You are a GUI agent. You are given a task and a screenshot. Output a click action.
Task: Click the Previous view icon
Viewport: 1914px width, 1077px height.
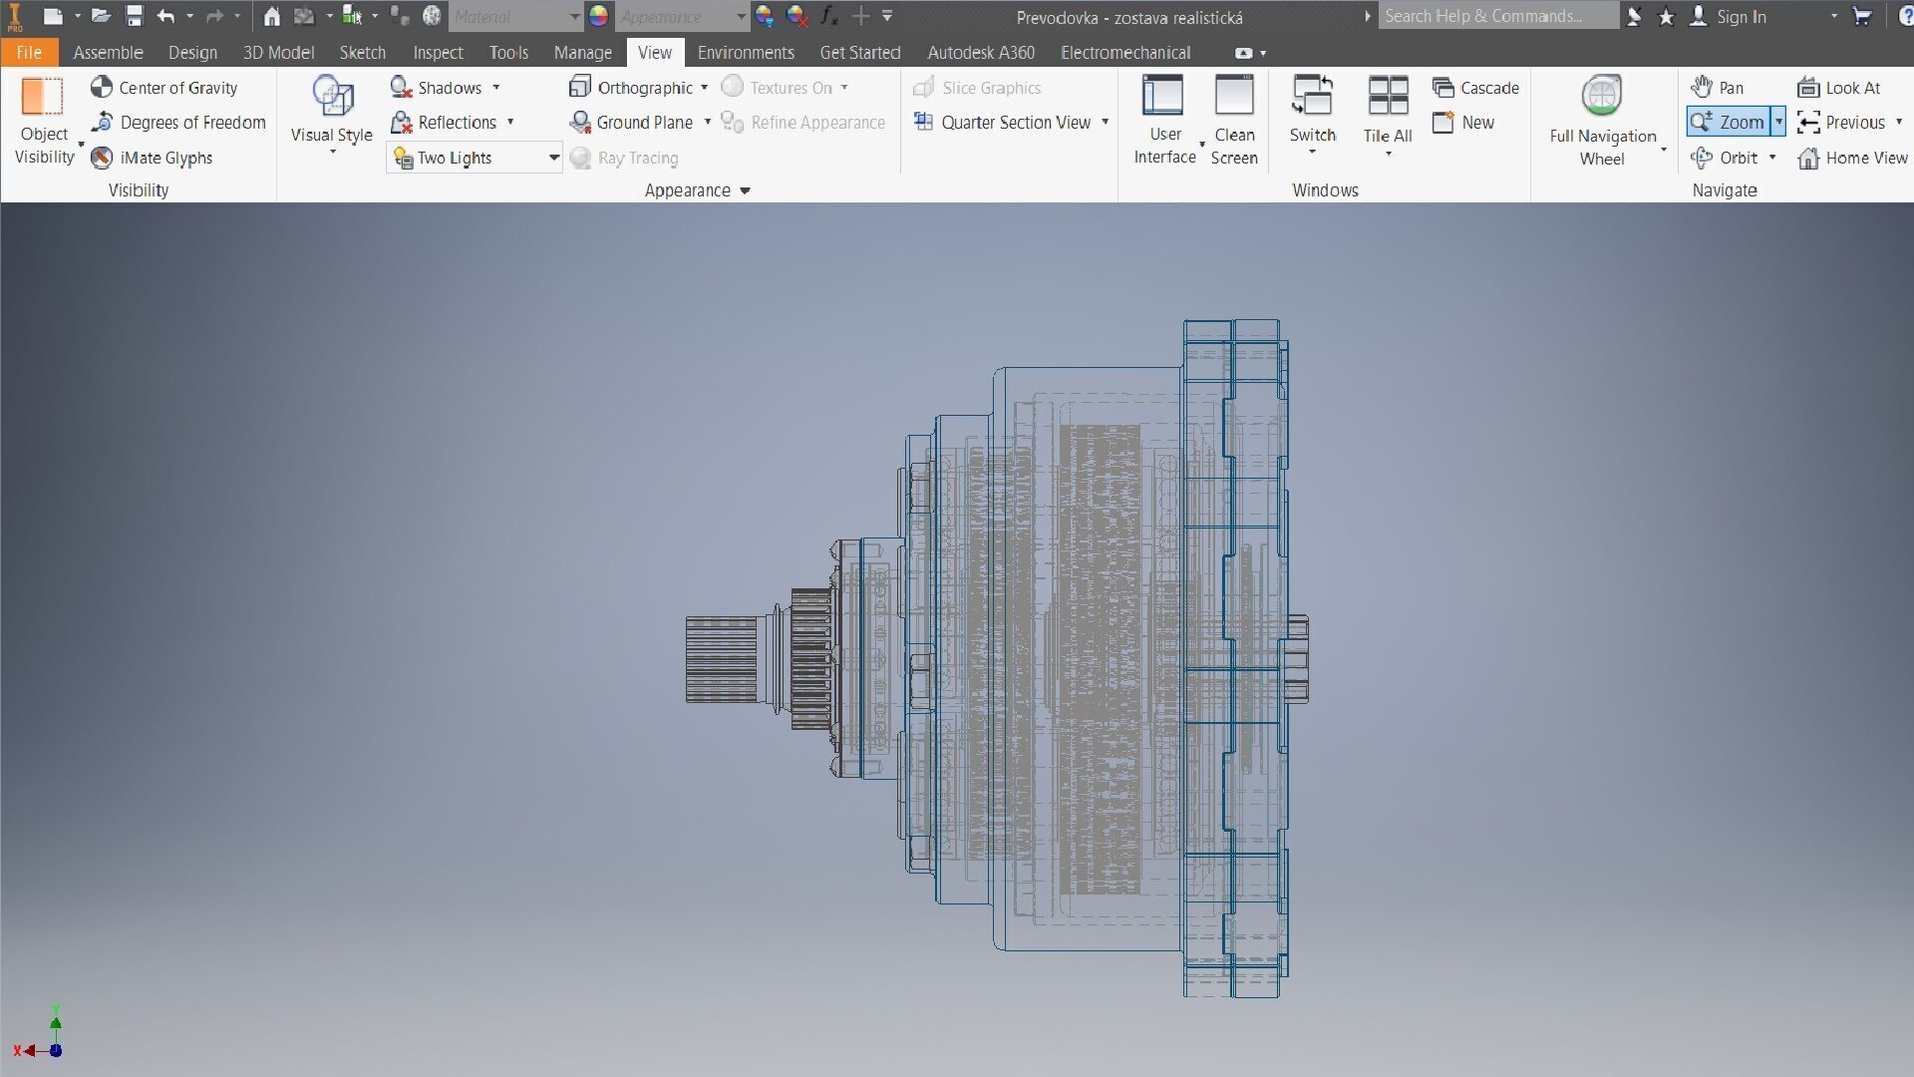coord(1808,123)
